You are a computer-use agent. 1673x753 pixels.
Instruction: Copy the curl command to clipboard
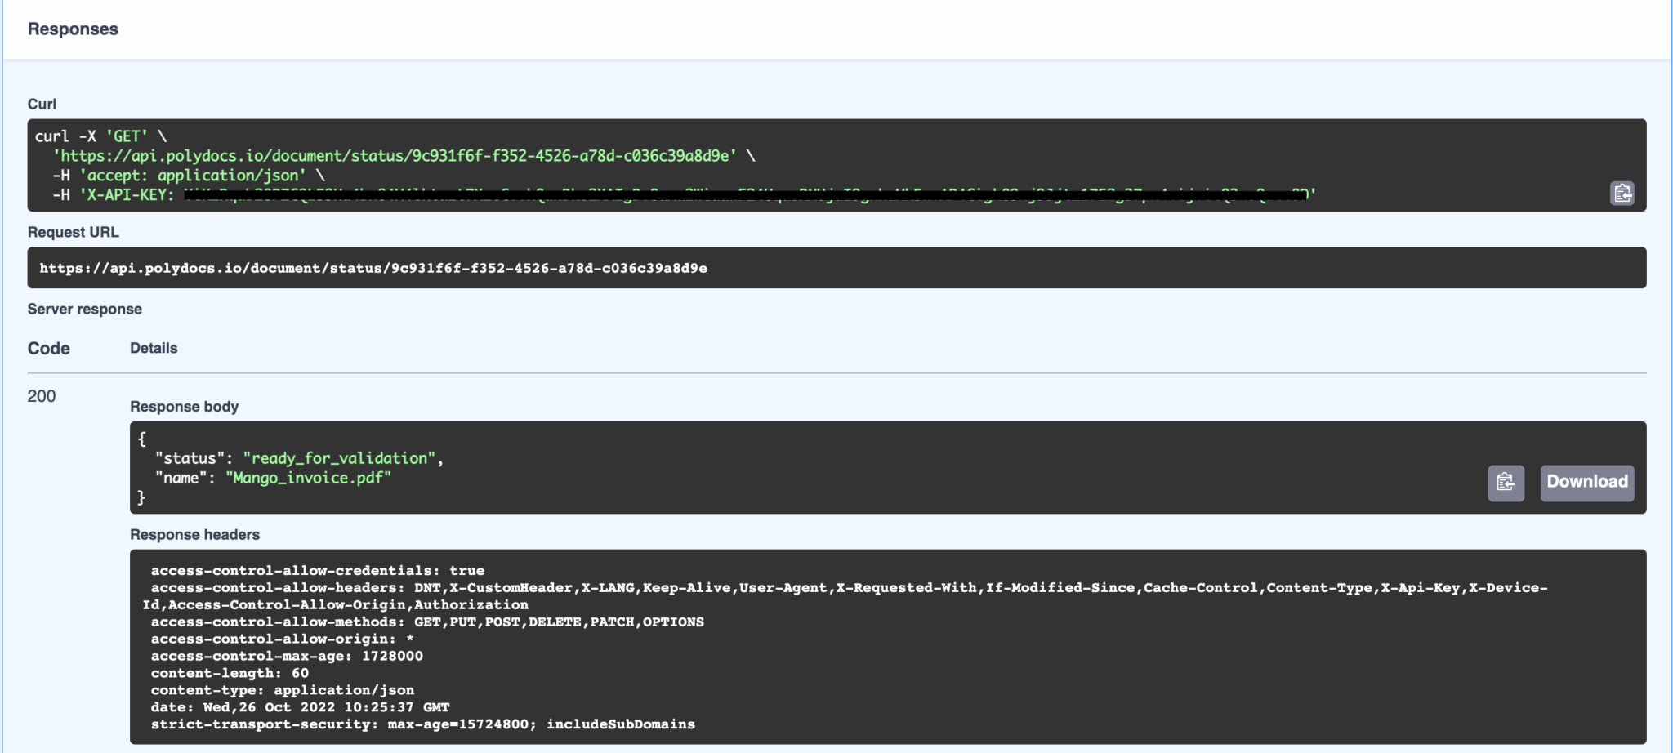(x=1622, y=194)
